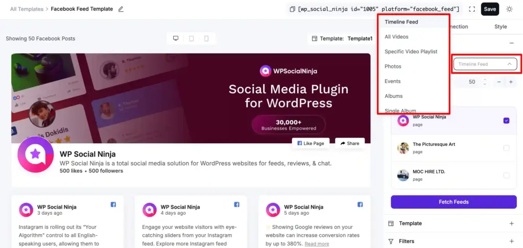Click the post count field showing 50
Viewport: 523px width, 248px height.
pyautogui.click(x=472, y=82)
